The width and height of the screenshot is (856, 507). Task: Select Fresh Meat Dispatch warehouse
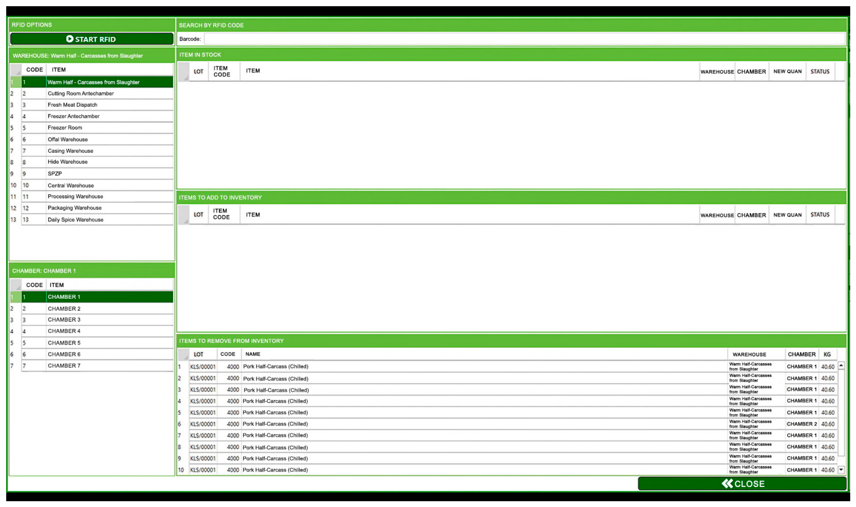click(92, 105)
